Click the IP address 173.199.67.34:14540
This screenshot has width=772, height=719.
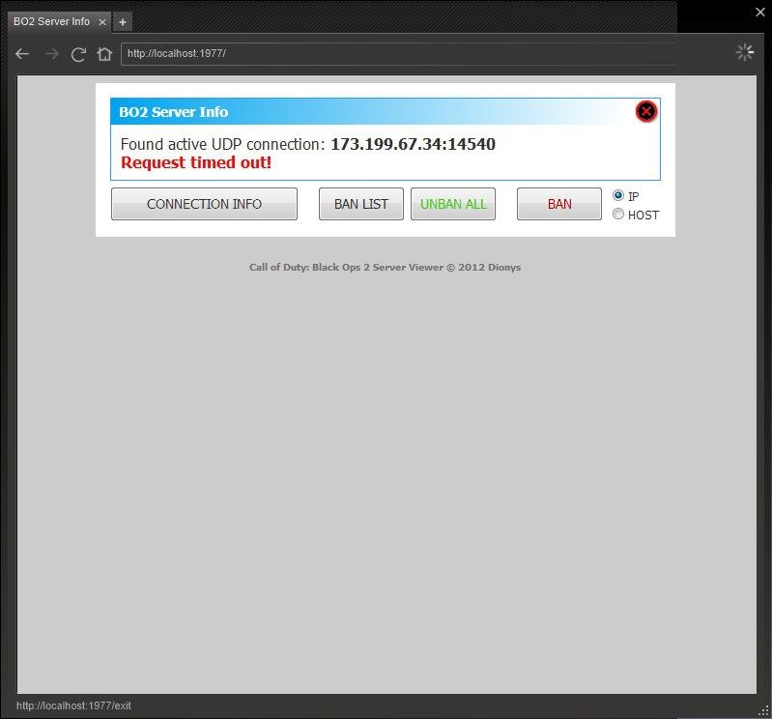414,144
